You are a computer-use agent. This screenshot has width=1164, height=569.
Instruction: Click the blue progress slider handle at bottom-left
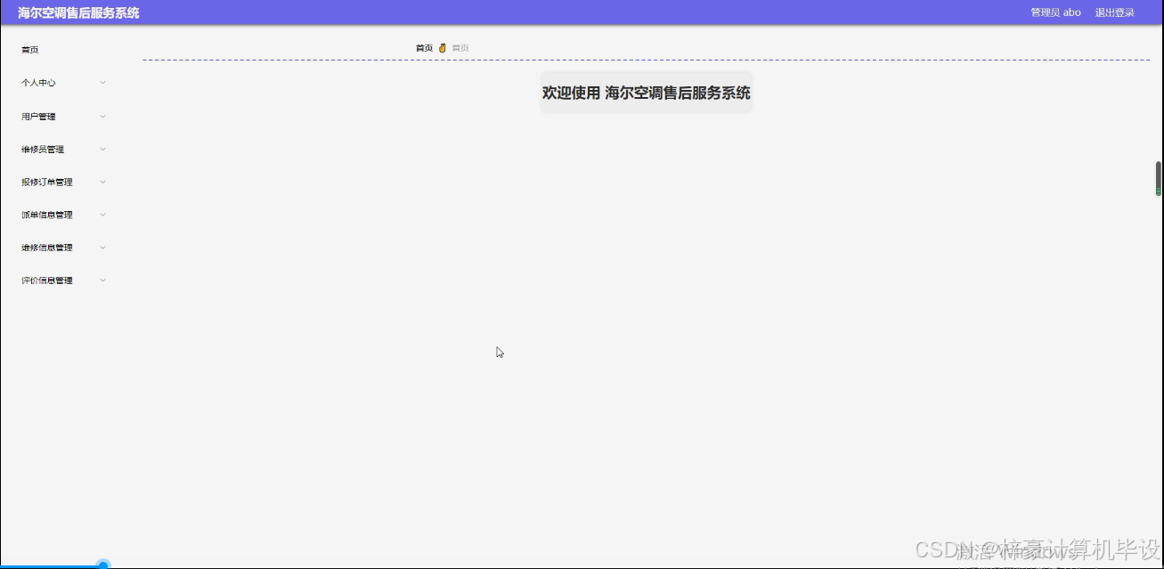click(x=103, y=565)
